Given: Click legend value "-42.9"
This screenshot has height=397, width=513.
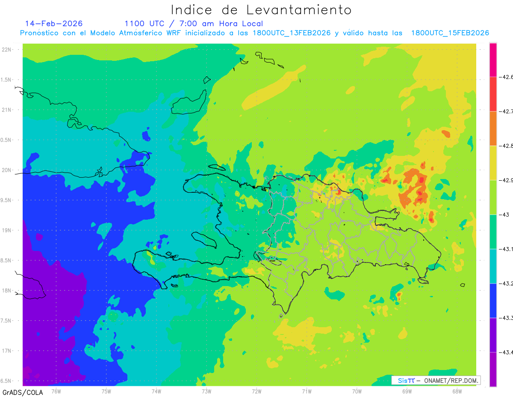Looking at the screenshot, I should pyautogui.click(x=507, y=180).
